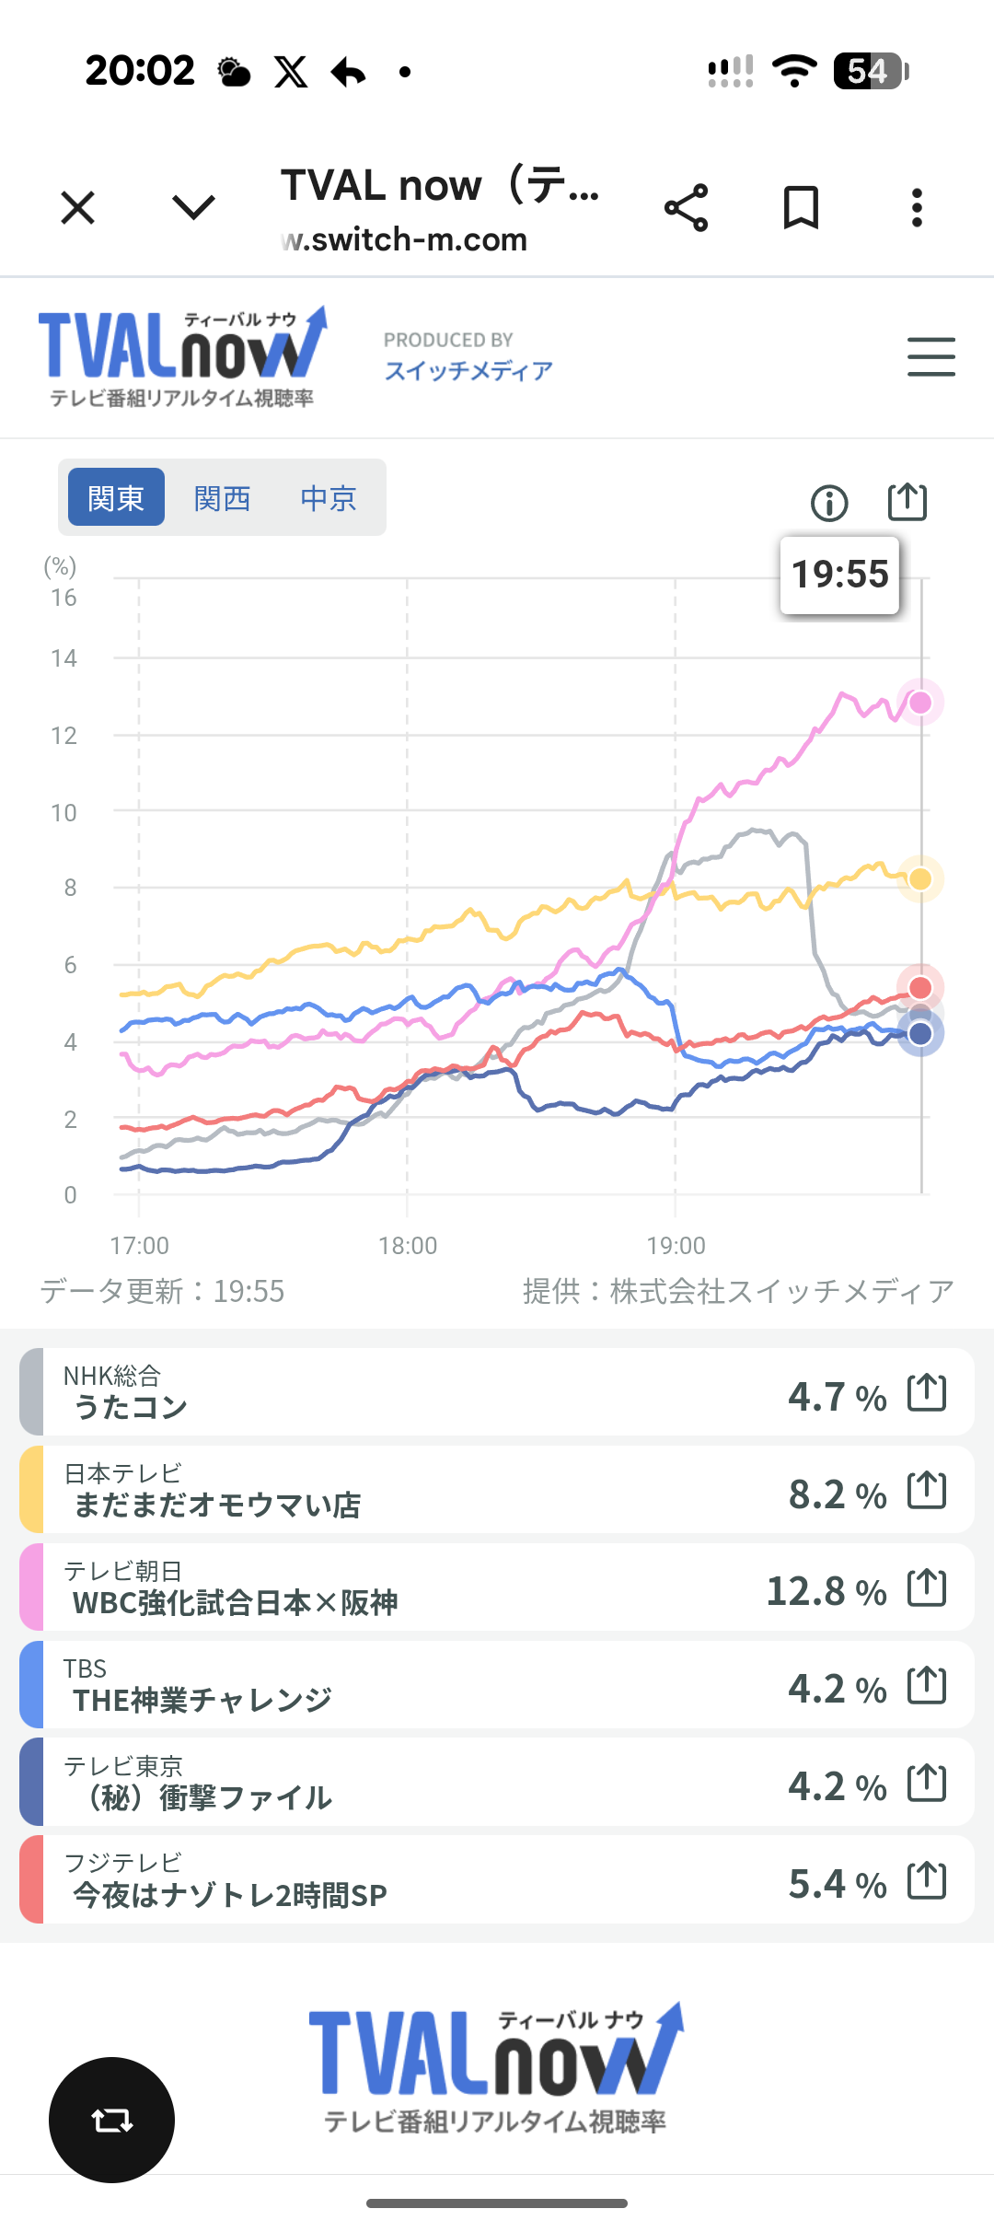Select the pink data point on chart
This screenshot has width=994, height=2232.
tap(920, 703)
